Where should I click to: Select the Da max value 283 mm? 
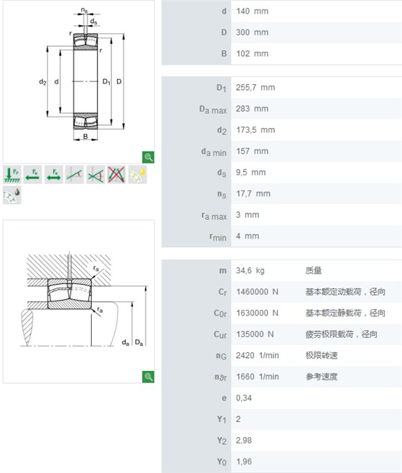pyautogui.click(x=252, y=109)
